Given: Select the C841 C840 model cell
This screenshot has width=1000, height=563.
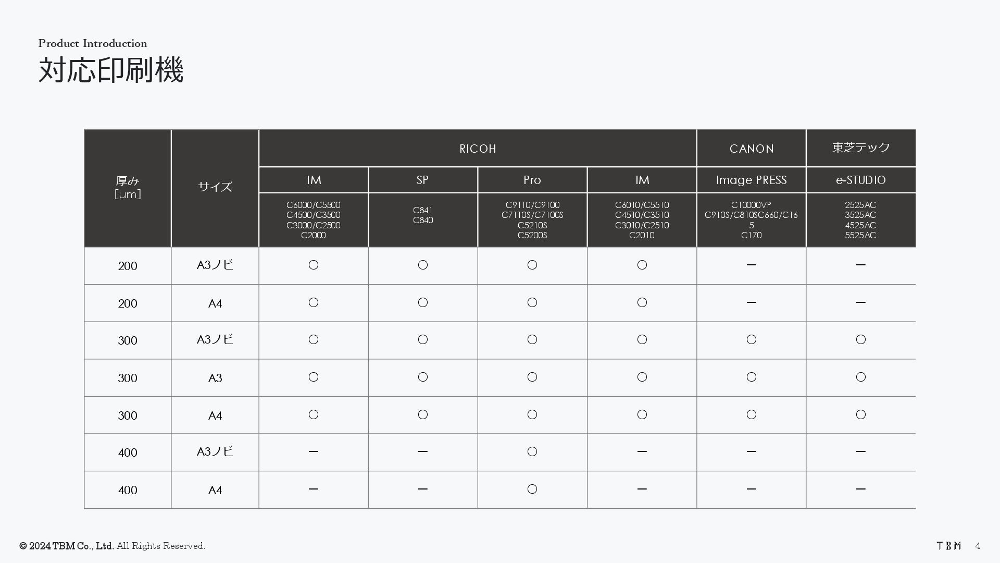Looking at the screenshot, I should (422, 215).
